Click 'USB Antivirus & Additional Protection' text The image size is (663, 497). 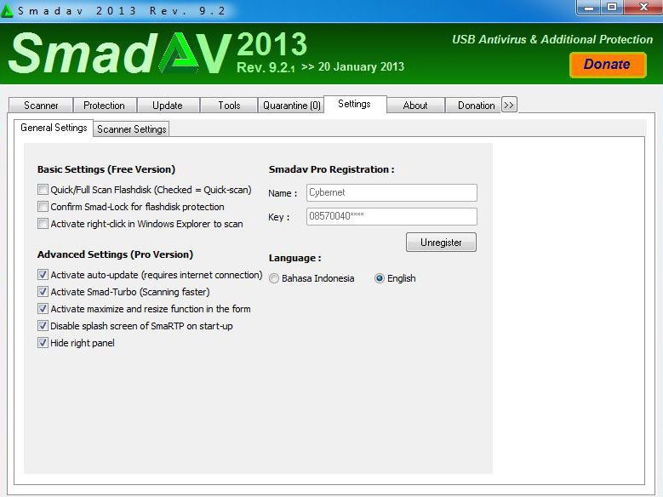[x=552, y=39]
